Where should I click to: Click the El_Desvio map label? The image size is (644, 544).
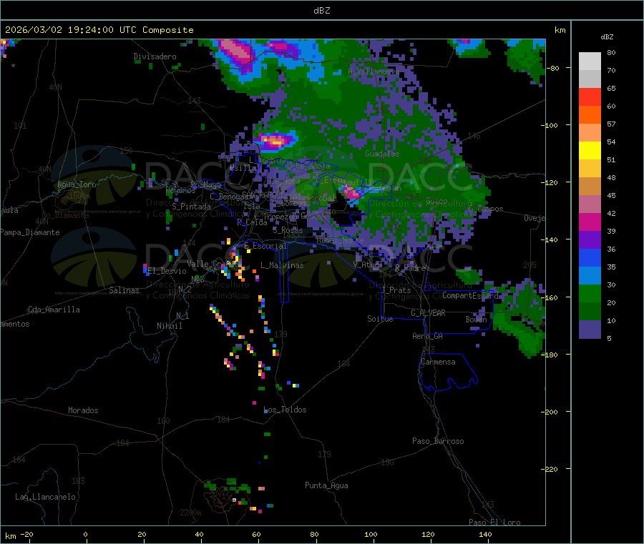click(167, 271)
